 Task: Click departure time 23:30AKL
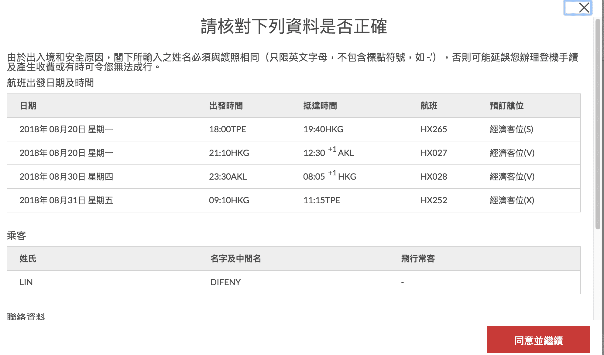tap(228, 177)
